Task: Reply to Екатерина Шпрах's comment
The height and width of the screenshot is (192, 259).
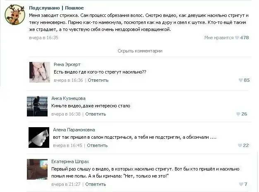Action: 96,184
